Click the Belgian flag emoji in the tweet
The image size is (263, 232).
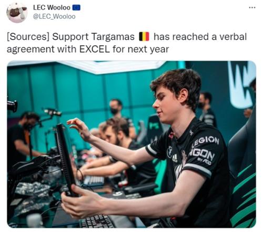click(x=144, y=37)
